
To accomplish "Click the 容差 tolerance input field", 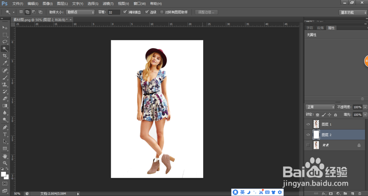I will (x=114, y=12).
